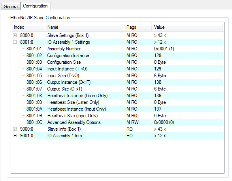Click the 'Input Size (T->O)' name
The image size is (232, 181).
click(x=63, y=76)
